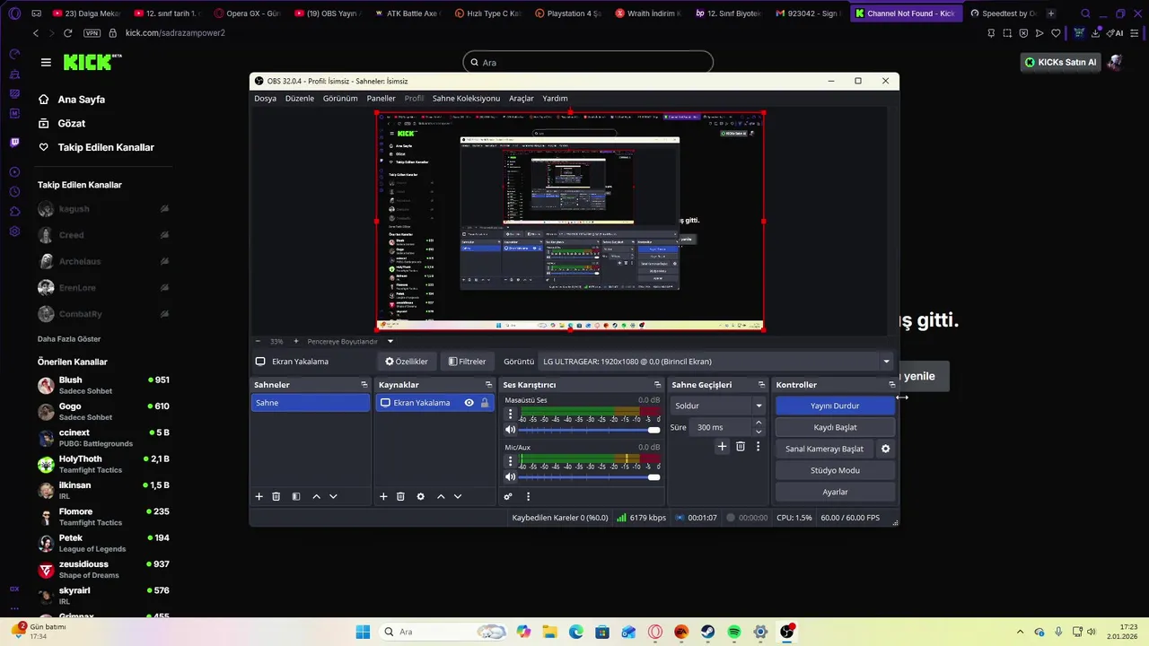Click the KICKs Satın Al button
Image resolution: width=1149 pixels, height=646 pixels.
(1061, 62)
